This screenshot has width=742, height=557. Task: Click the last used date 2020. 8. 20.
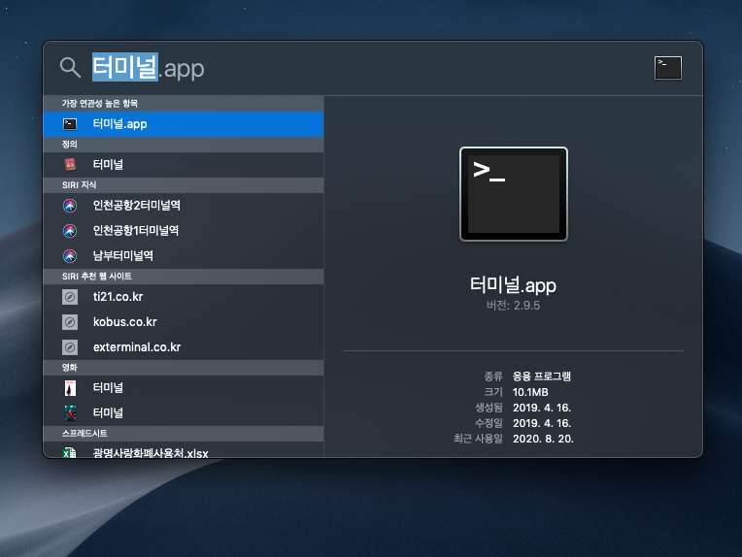(x=543, y=439)
